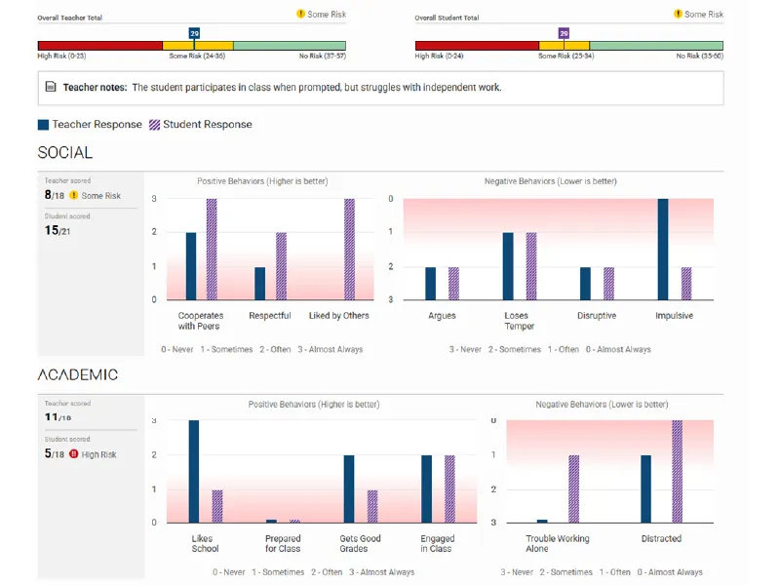Click the teacher total score marker 29
The image size is (780, 585).
194,33
